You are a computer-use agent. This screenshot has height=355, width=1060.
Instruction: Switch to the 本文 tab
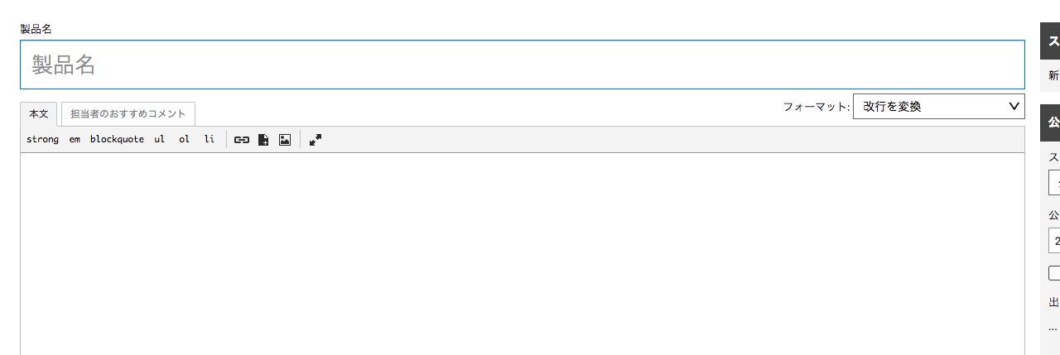(x=39, y=113)
